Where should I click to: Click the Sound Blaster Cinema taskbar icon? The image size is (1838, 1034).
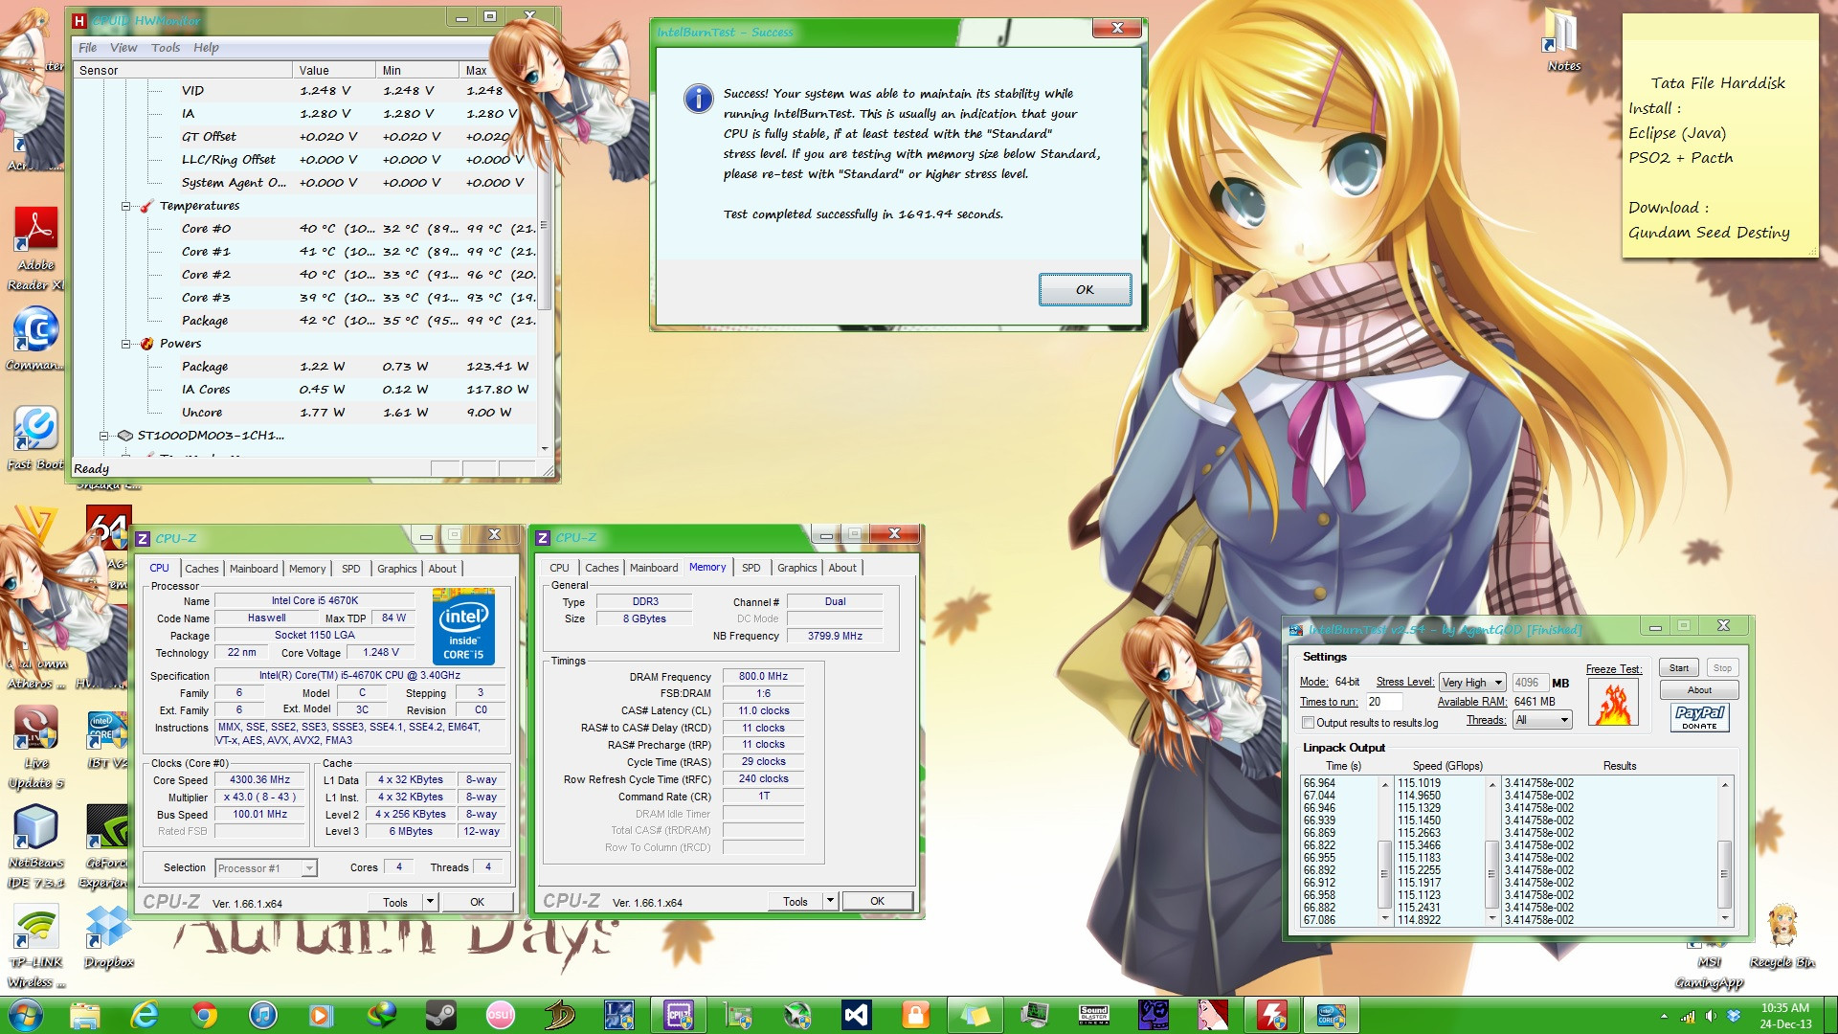(1094, 1015)
